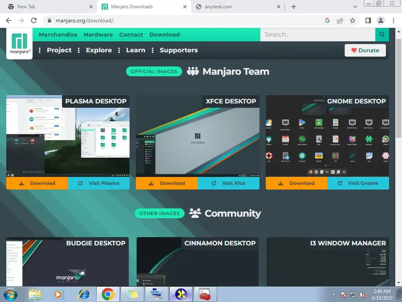View site info via the lock icon
This screenshot has height=302, width=402.
49,20
